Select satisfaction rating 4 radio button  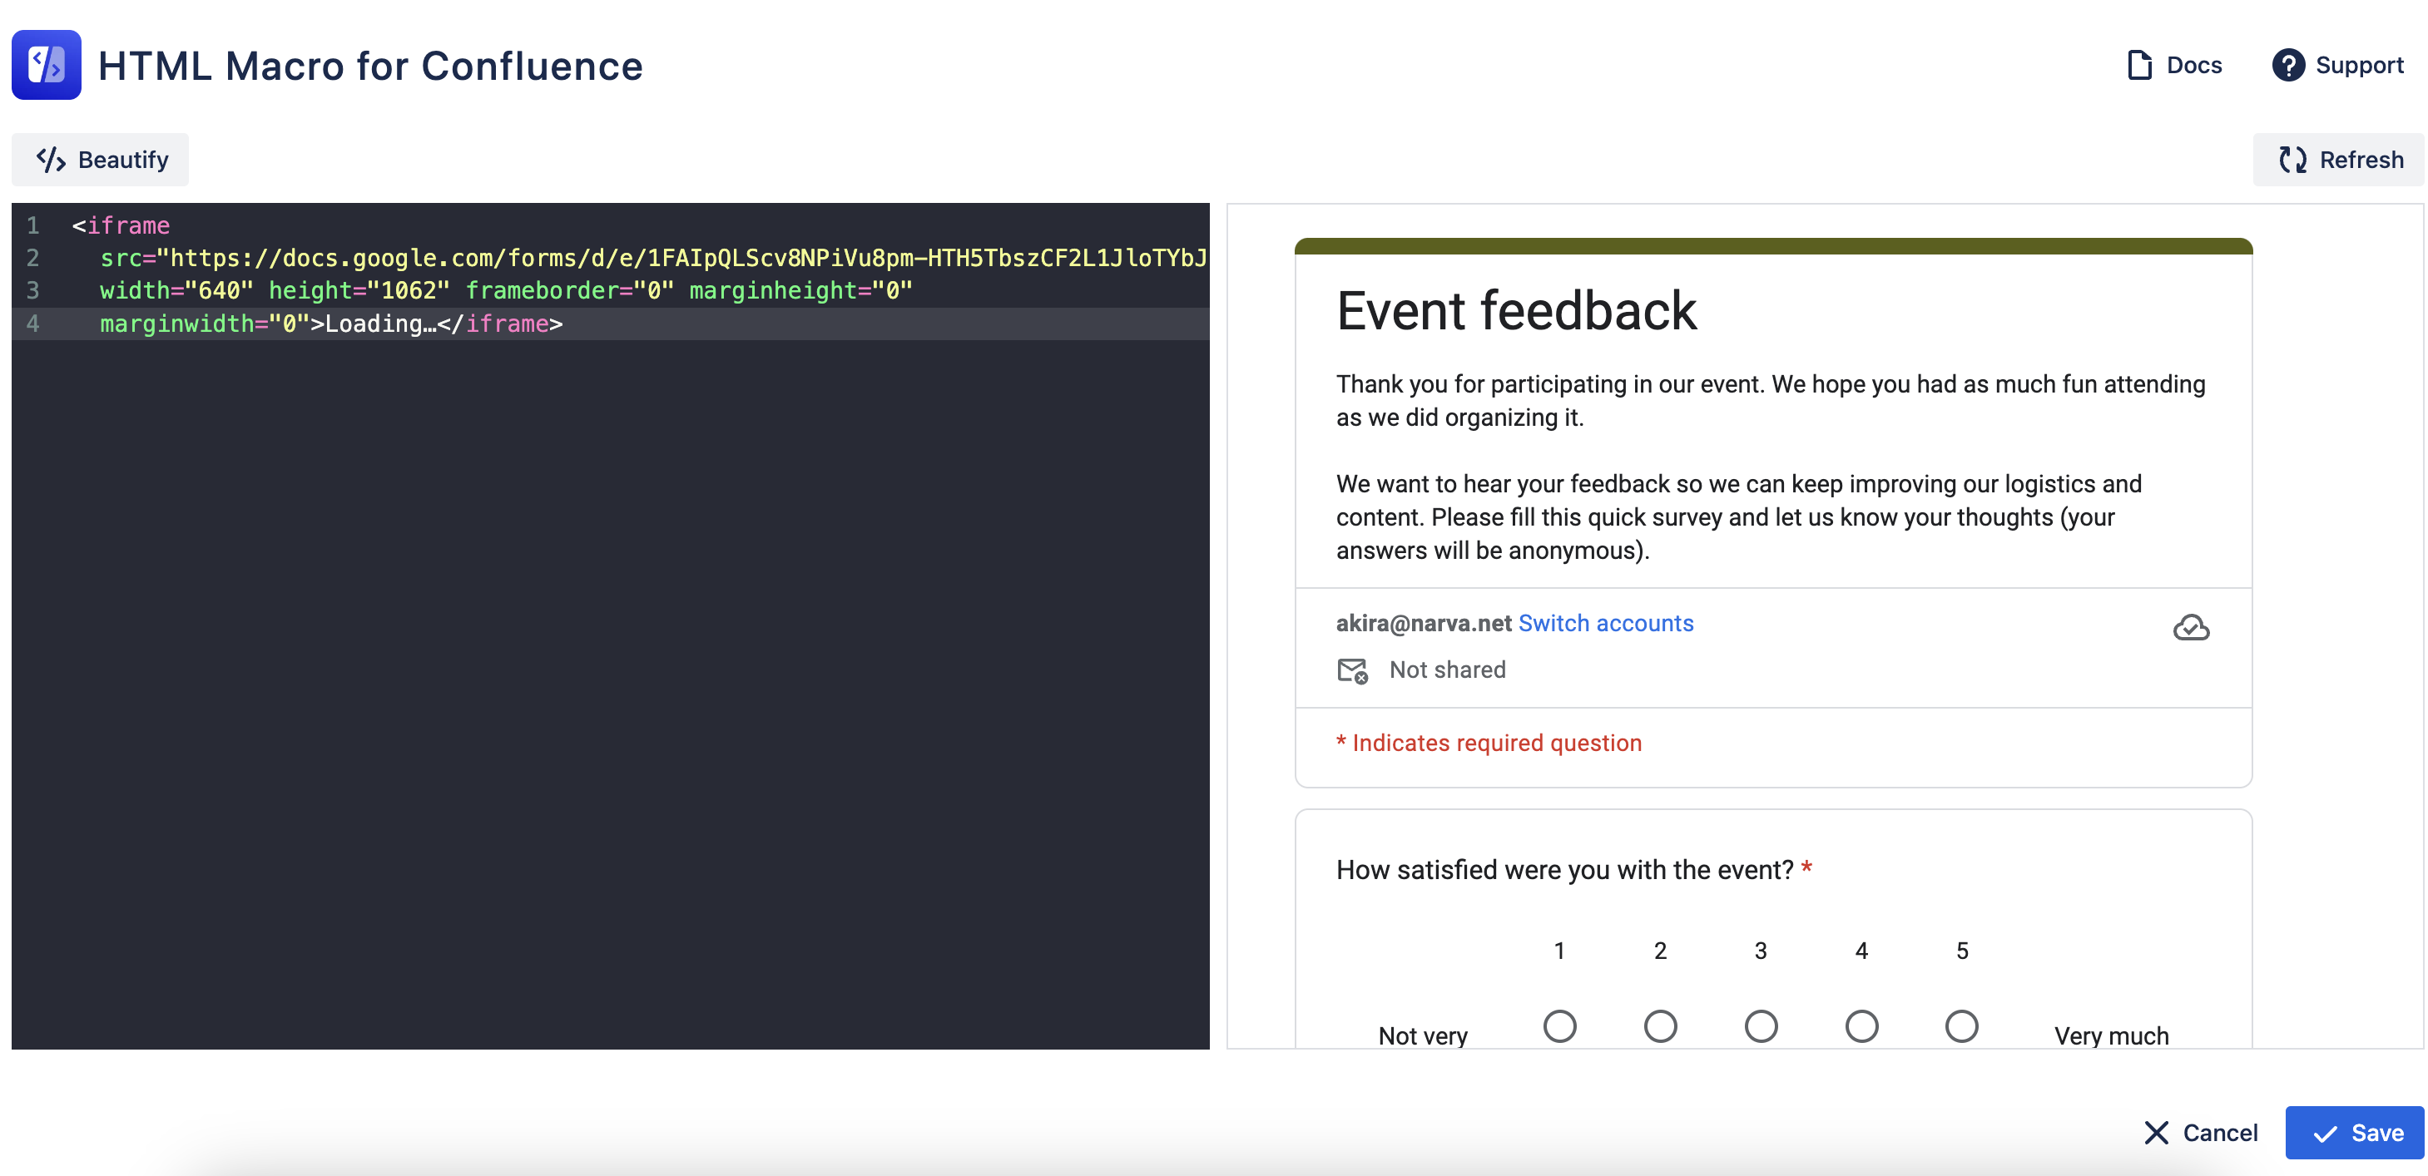(x=1861, y=1026)
